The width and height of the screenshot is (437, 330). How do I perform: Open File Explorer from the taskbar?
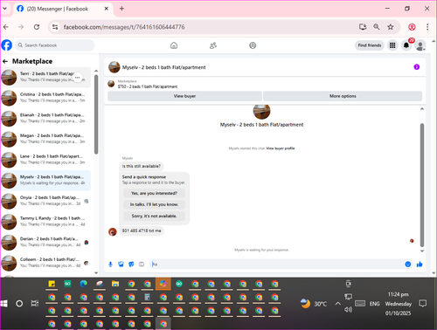click(115, 284)
